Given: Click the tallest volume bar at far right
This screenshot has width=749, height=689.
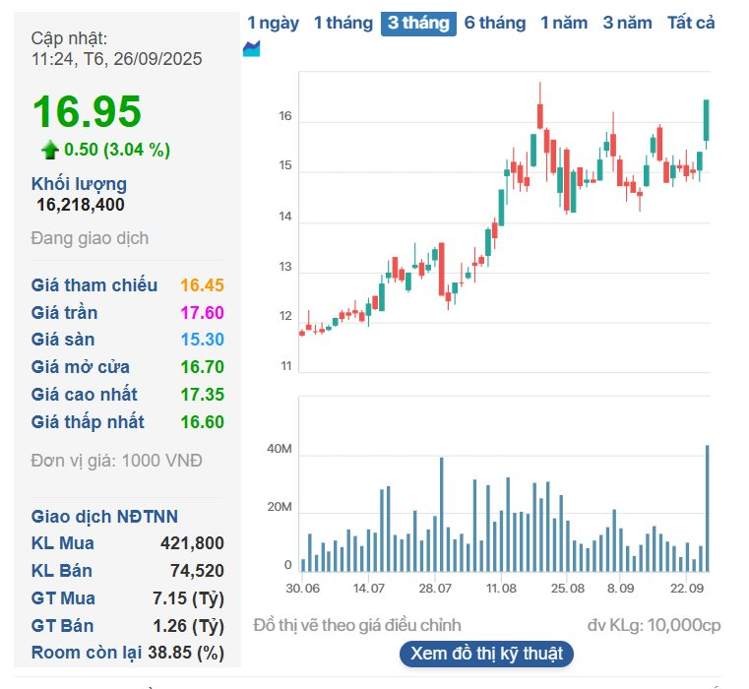Looking at the screenshot, I should pos(707,508).
